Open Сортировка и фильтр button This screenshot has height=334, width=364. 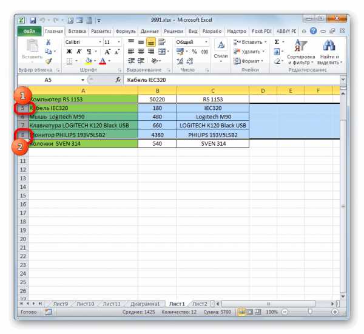click(x=301, y=52)
